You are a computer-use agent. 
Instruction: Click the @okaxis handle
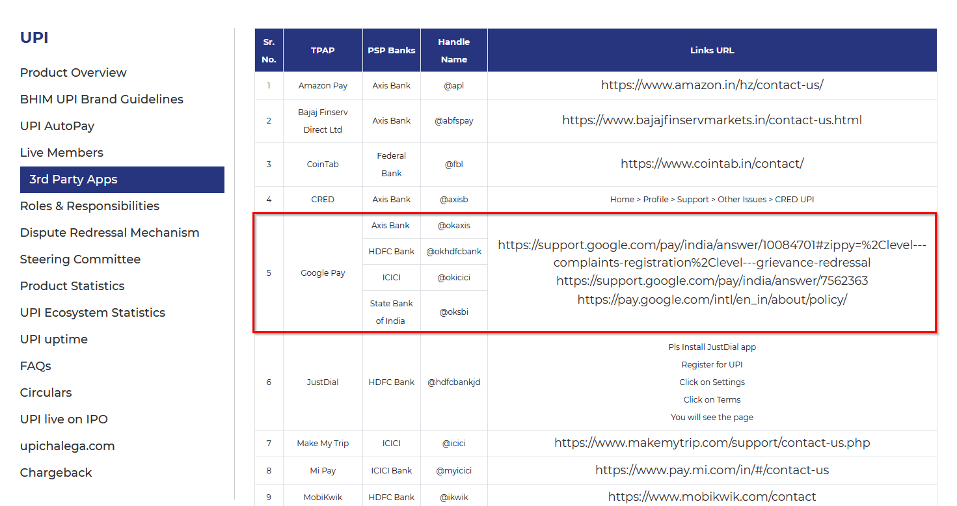pyautogui.click(x=454, y=226)
